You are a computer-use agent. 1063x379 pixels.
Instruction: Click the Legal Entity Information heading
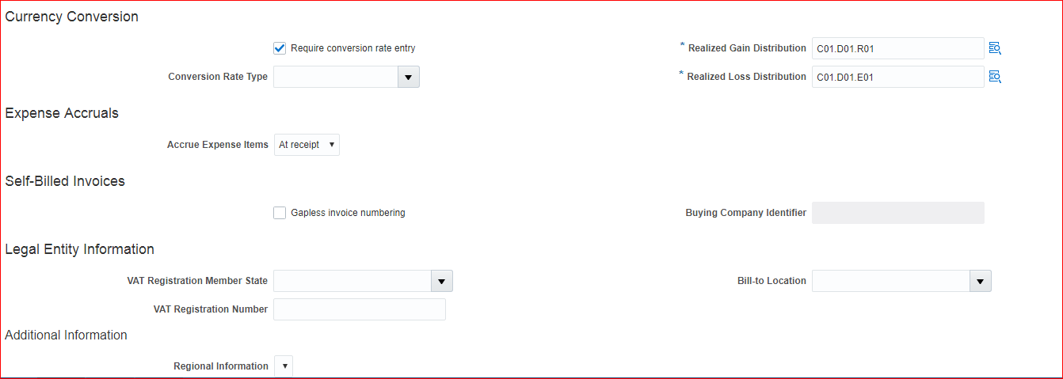point(80,249)
